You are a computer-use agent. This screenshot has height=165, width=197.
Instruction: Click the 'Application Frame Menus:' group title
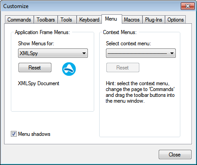(42, 32)
